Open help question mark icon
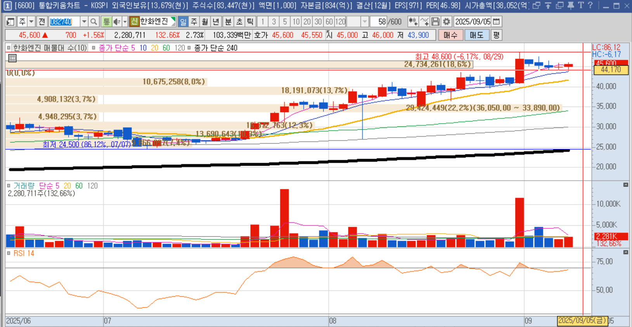Image resolution: width=632 pixels, height=327 pixels. click(x=590, y=5)
